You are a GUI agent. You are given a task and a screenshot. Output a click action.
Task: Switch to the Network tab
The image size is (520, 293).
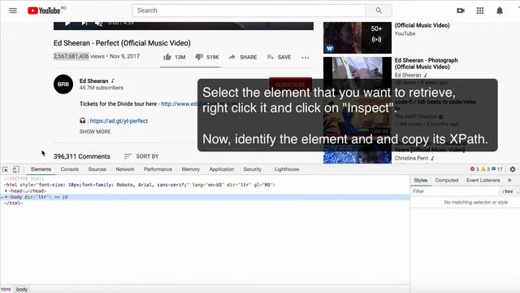(125, 169)
